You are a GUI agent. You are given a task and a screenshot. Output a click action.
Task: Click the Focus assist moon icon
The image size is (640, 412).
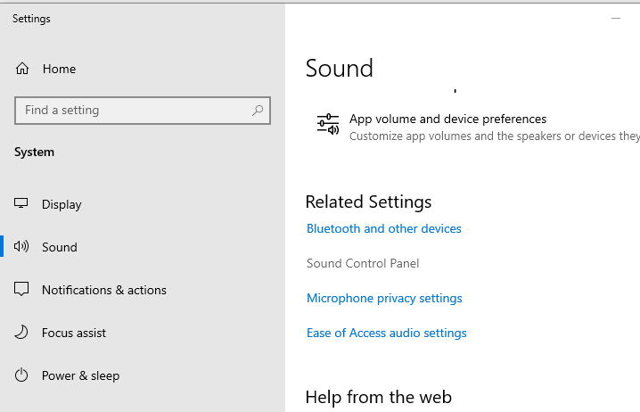[21, 332]
